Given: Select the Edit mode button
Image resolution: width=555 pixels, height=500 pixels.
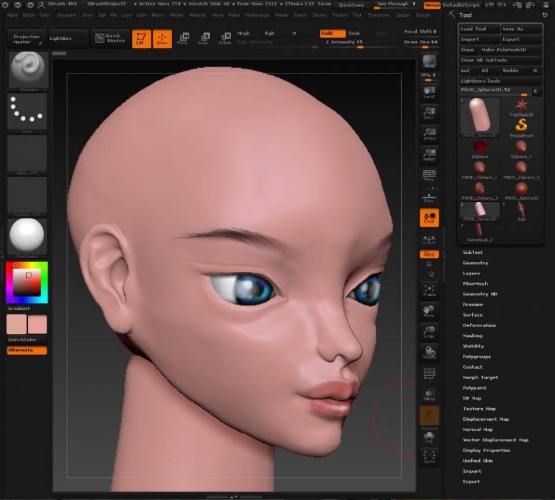Looking at the screenshot, I should (141, 39).
